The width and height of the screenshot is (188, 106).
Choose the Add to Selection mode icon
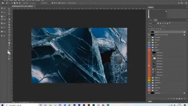(14, 3)
